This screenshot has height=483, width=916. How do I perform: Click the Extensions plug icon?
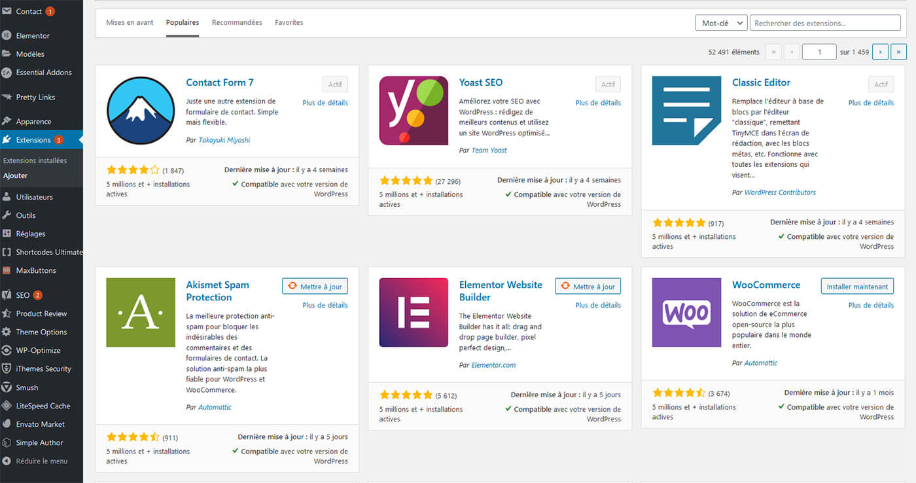click(7, 139)
